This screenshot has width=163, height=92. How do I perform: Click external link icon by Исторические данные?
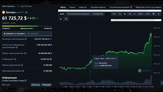click(131, 7)
